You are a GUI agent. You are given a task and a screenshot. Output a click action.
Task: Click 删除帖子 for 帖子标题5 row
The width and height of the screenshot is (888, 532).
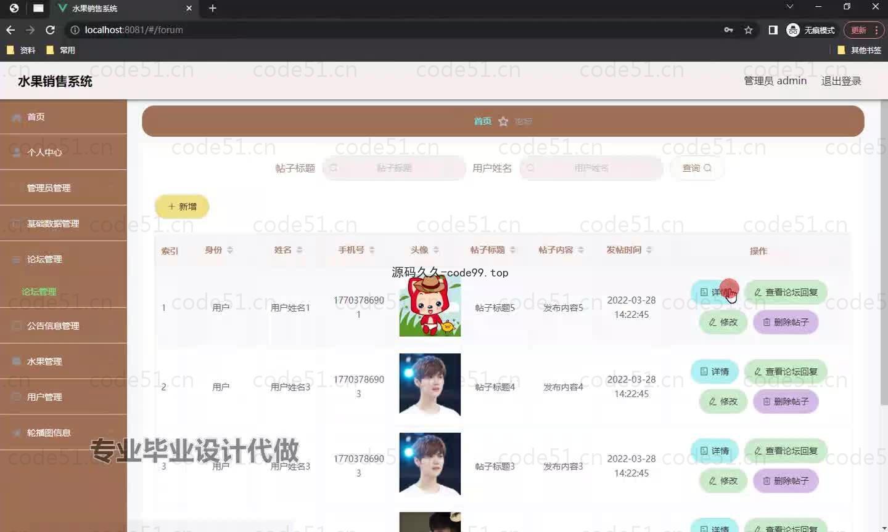[x=786, y=322]
